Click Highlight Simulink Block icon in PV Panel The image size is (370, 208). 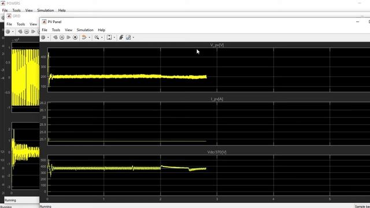tap(84, 37)
